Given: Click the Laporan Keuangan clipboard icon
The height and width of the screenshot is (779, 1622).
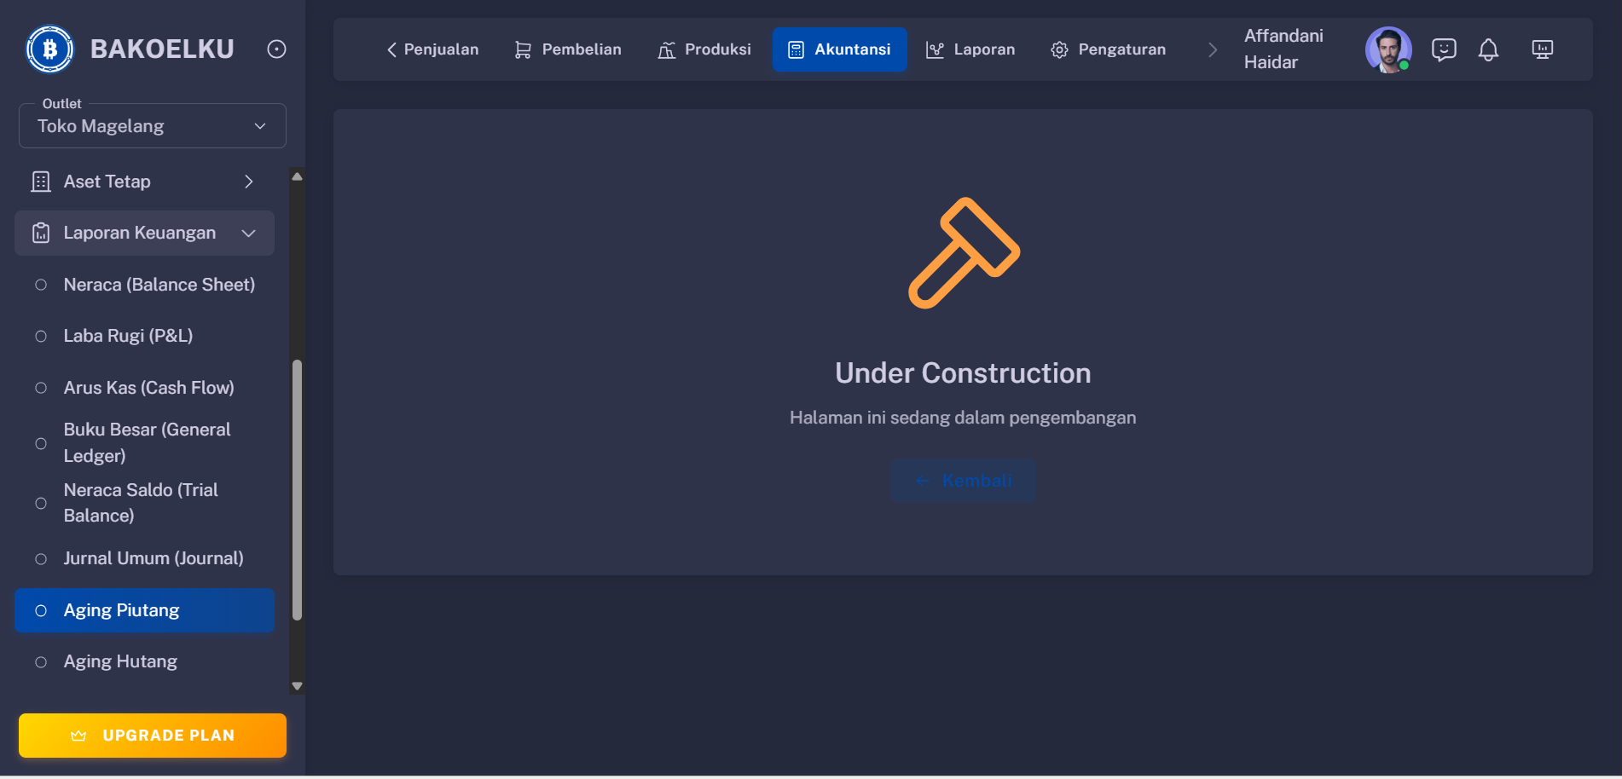Looking at the screenshot, I should click(41, 233).
